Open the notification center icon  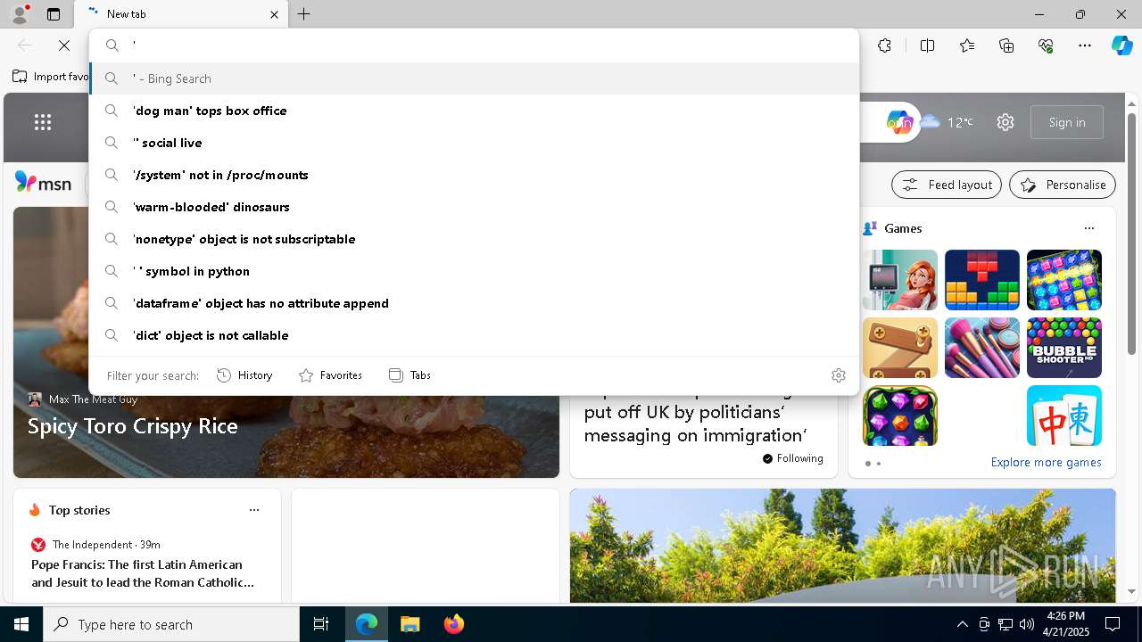[1113, 624]
